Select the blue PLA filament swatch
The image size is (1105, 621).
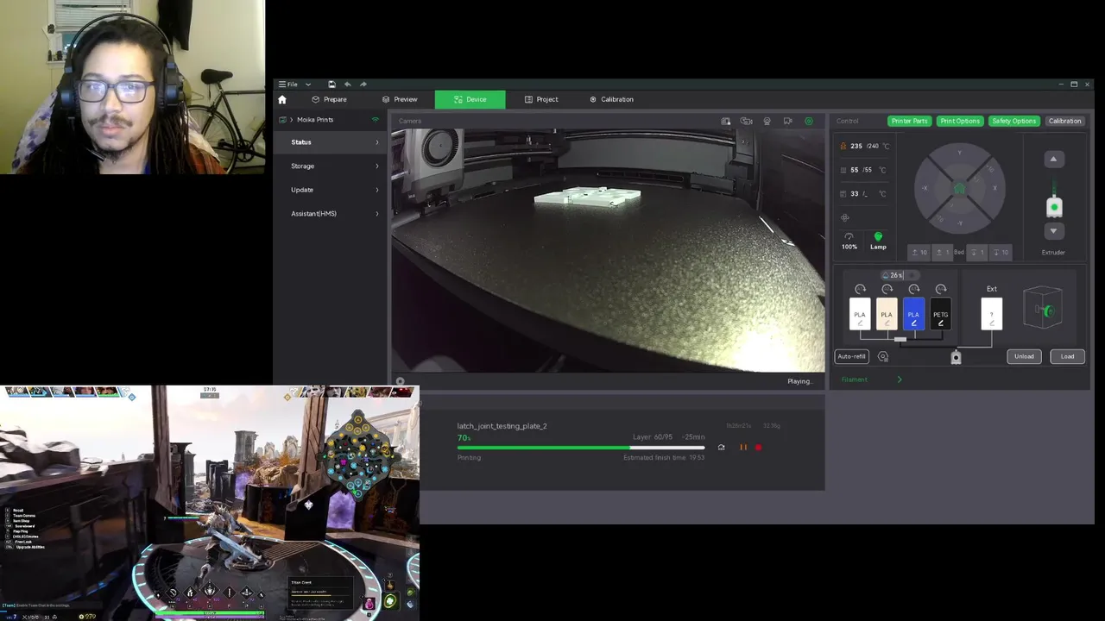[x=913, y=314]
